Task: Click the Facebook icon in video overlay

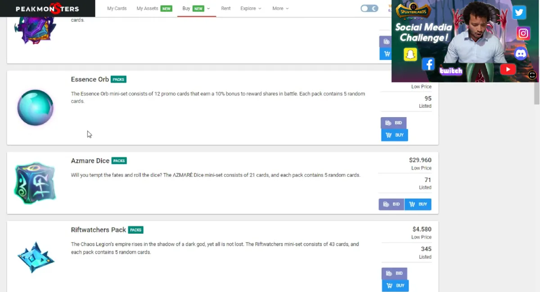Action: 428,64
